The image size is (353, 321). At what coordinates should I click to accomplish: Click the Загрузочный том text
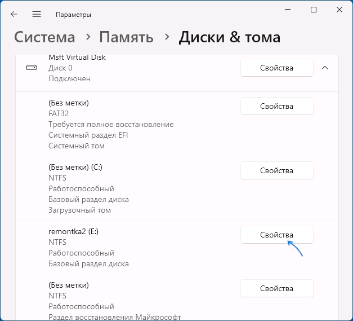tap(80, 210)
